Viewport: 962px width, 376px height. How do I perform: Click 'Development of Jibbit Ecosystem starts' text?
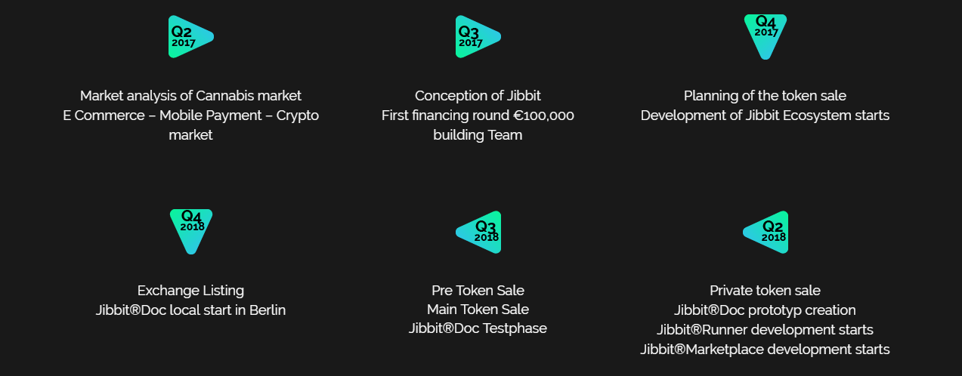(765, 116)
